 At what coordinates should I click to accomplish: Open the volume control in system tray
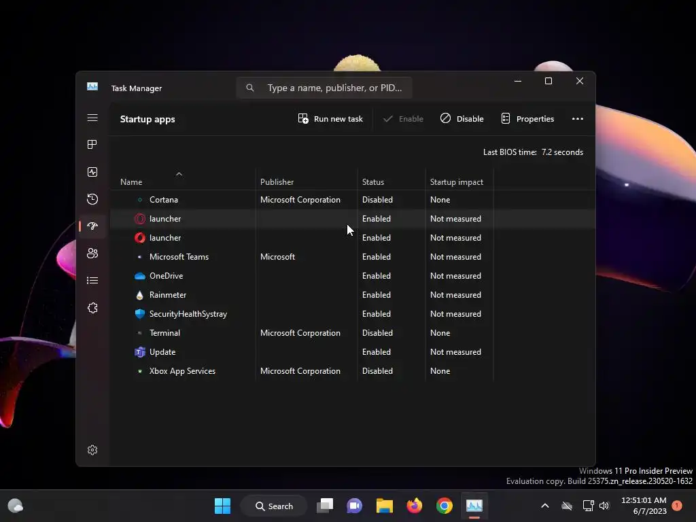[x=604, y=506]
